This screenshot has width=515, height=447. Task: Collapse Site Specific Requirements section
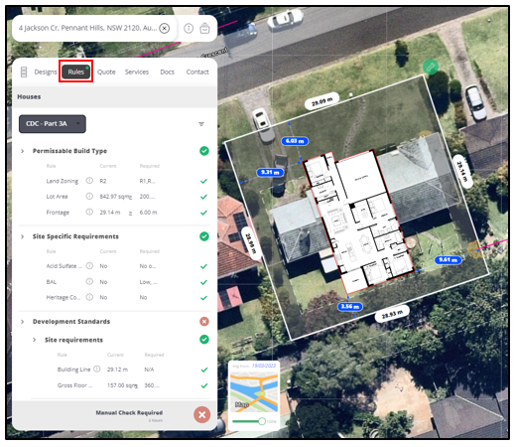coord(23,236)
